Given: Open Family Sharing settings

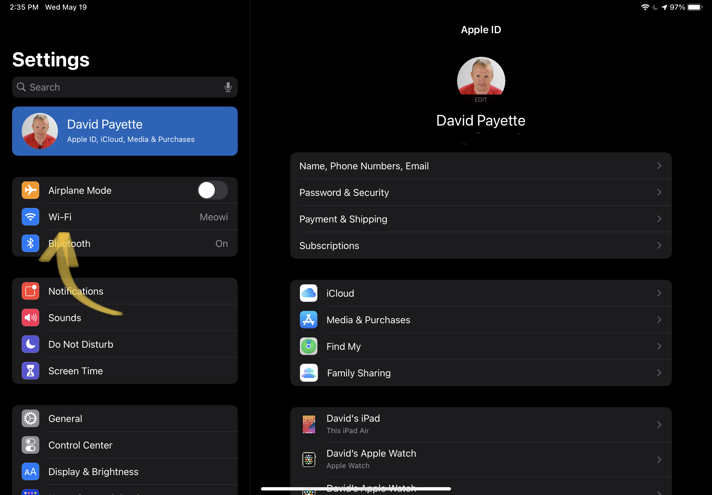Looking at the screenshot, I should 481,373.
